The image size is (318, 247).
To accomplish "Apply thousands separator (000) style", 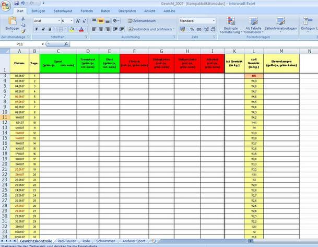I will tap(199, 29).
